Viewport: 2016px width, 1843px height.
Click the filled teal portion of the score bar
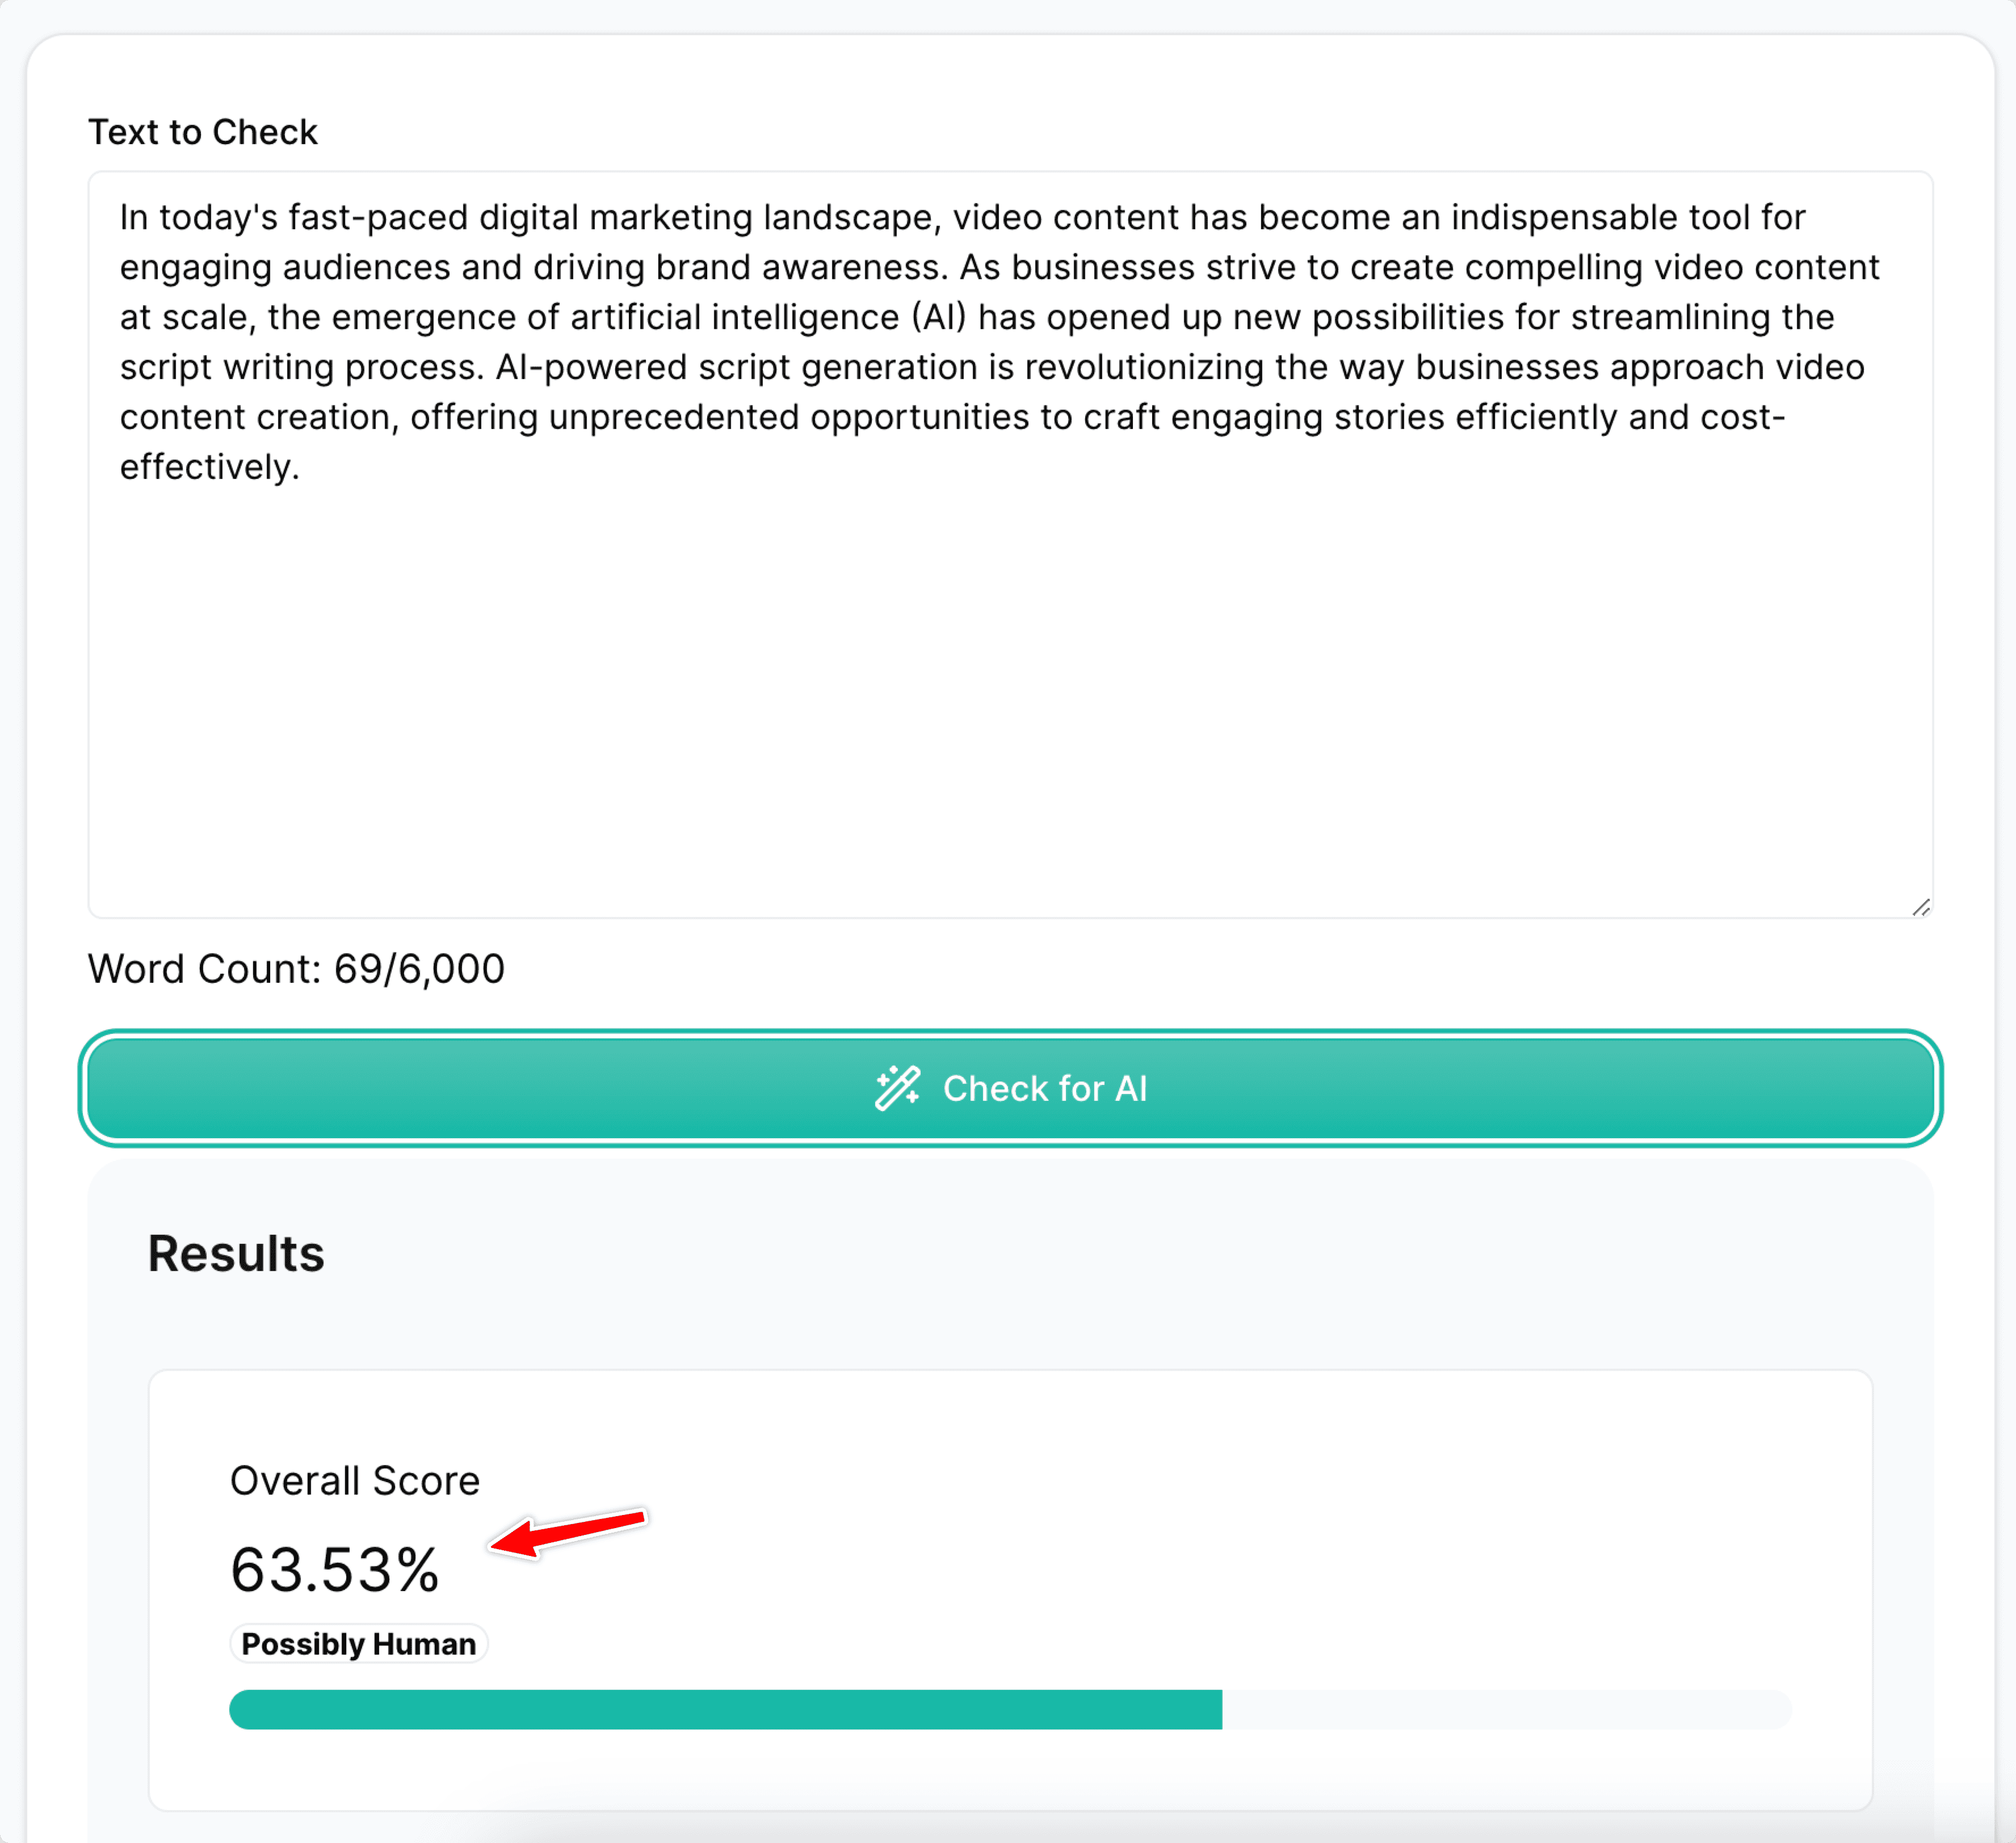(726, 1709)
